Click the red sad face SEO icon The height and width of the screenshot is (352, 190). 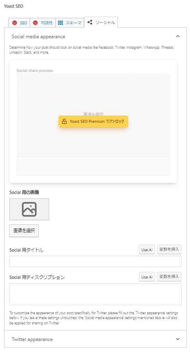point(15,23)
